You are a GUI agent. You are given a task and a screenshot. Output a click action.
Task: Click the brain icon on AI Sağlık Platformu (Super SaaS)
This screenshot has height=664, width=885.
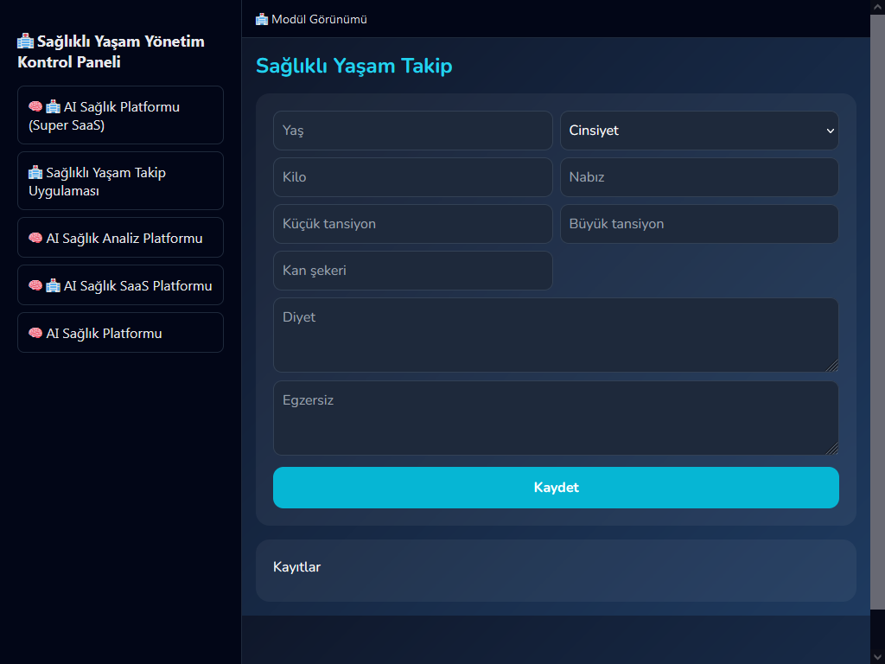[x=35, y=105]
